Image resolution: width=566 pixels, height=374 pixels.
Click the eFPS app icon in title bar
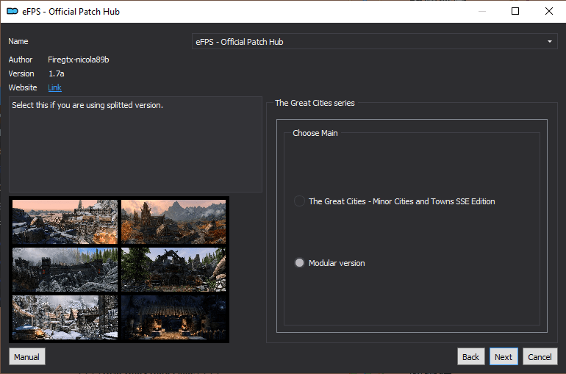click(12, 11)
